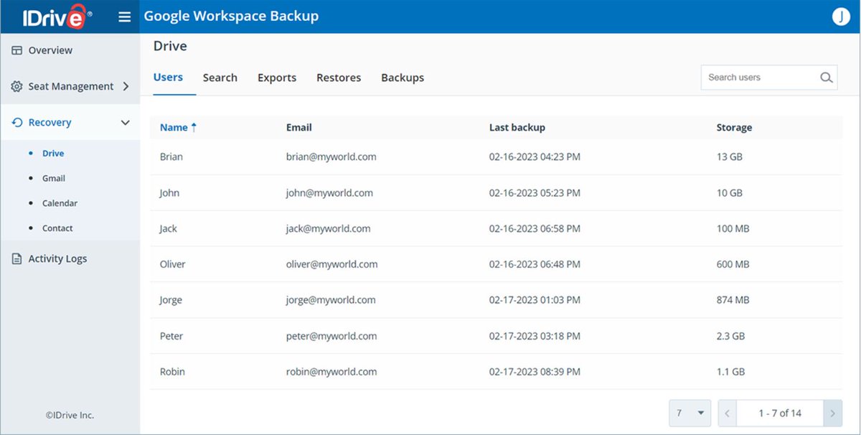Open Seat Management in the sidebar

(x=70, y=86)
